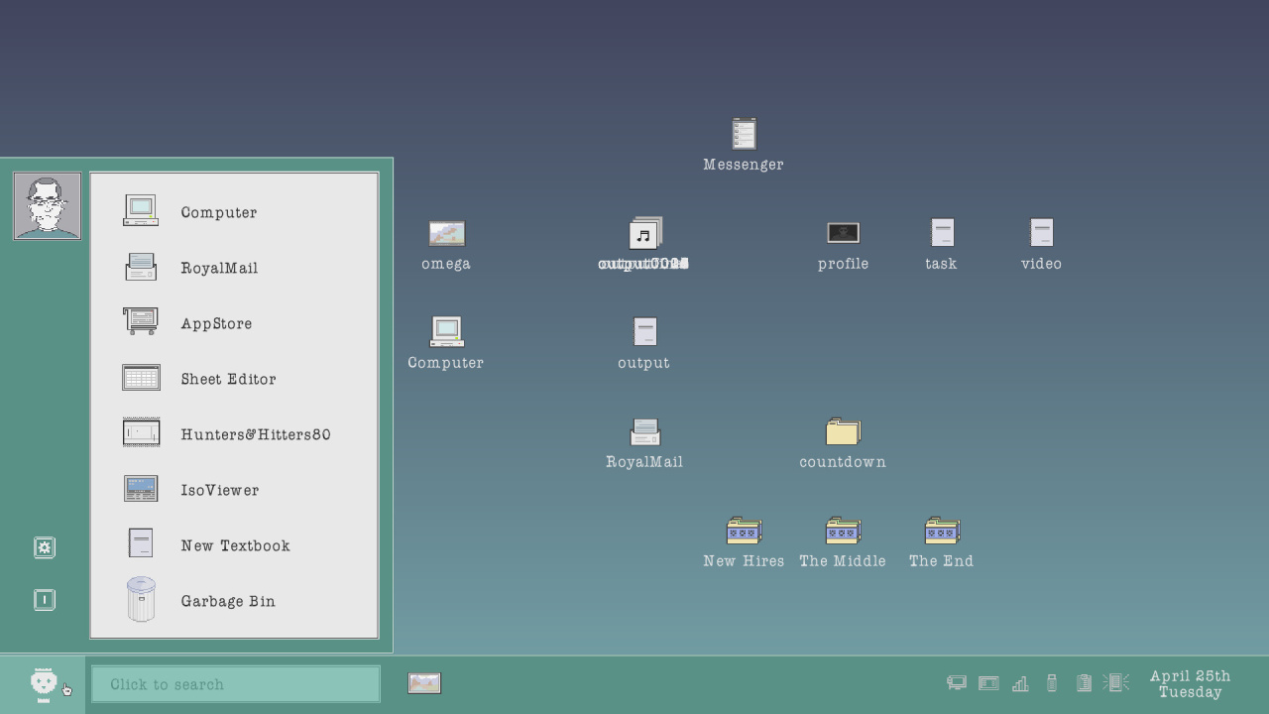The height and width of the screenshot is (714, 1269).
Task: Create a New Textbook from the menu
Action: pos(235,545)
